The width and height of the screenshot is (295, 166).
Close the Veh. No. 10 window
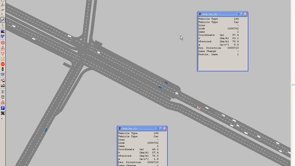[245, 14]
